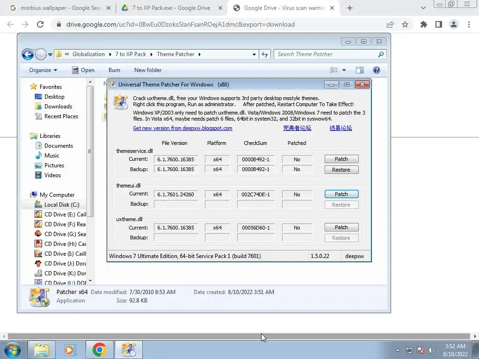Click Open in Explorer toolbar
Screen dimensions: 479x359
(x=83, y=70)
